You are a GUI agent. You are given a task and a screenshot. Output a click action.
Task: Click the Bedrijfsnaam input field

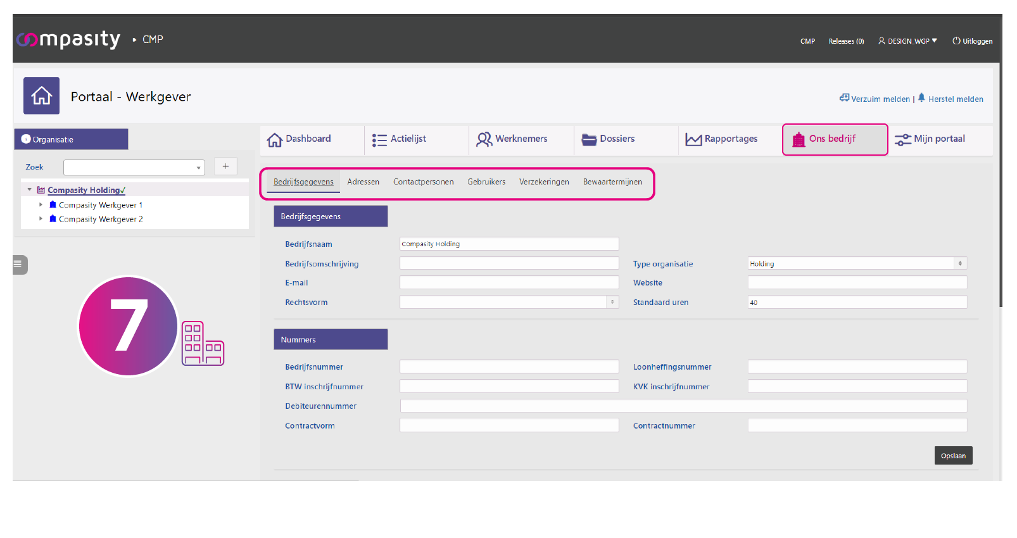[509, 244]
